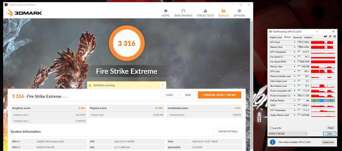Click the Graphics score 3 300 value

81,108
